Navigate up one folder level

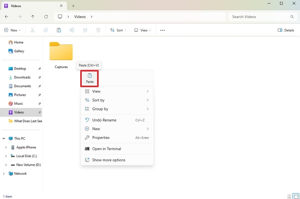point(33,16)
